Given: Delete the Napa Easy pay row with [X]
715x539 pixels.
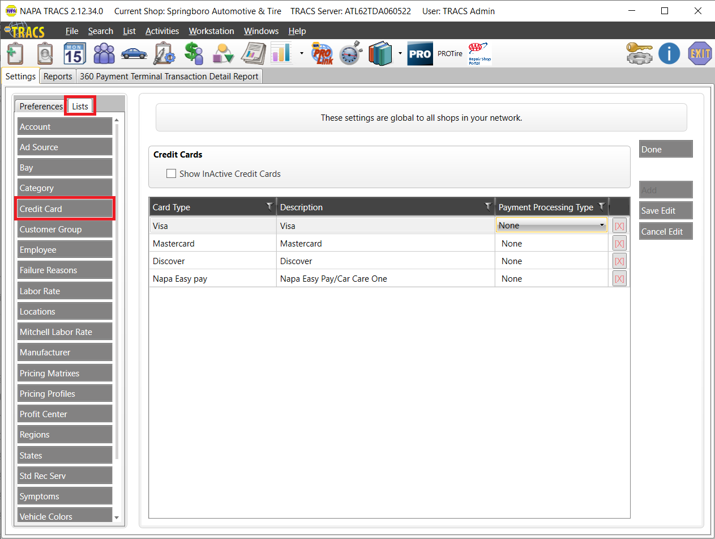Looking at the screenshot, I should [619, 278].
